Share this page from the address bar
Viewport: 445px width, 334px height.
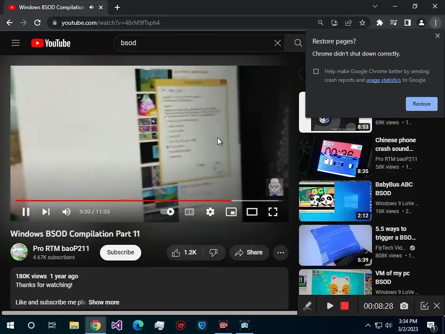click(x=349, y=23)
